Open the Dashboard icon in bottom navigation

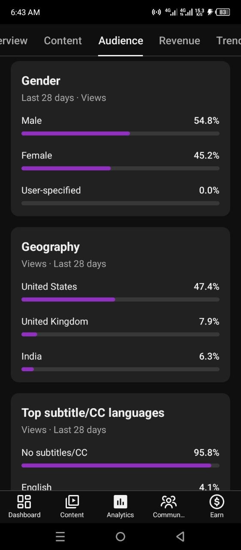click(24, 501)
